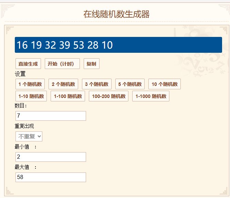230x198 pixels.
Task: Click the 数目: label
Action: pyautogui.click(x=21, y=106)
